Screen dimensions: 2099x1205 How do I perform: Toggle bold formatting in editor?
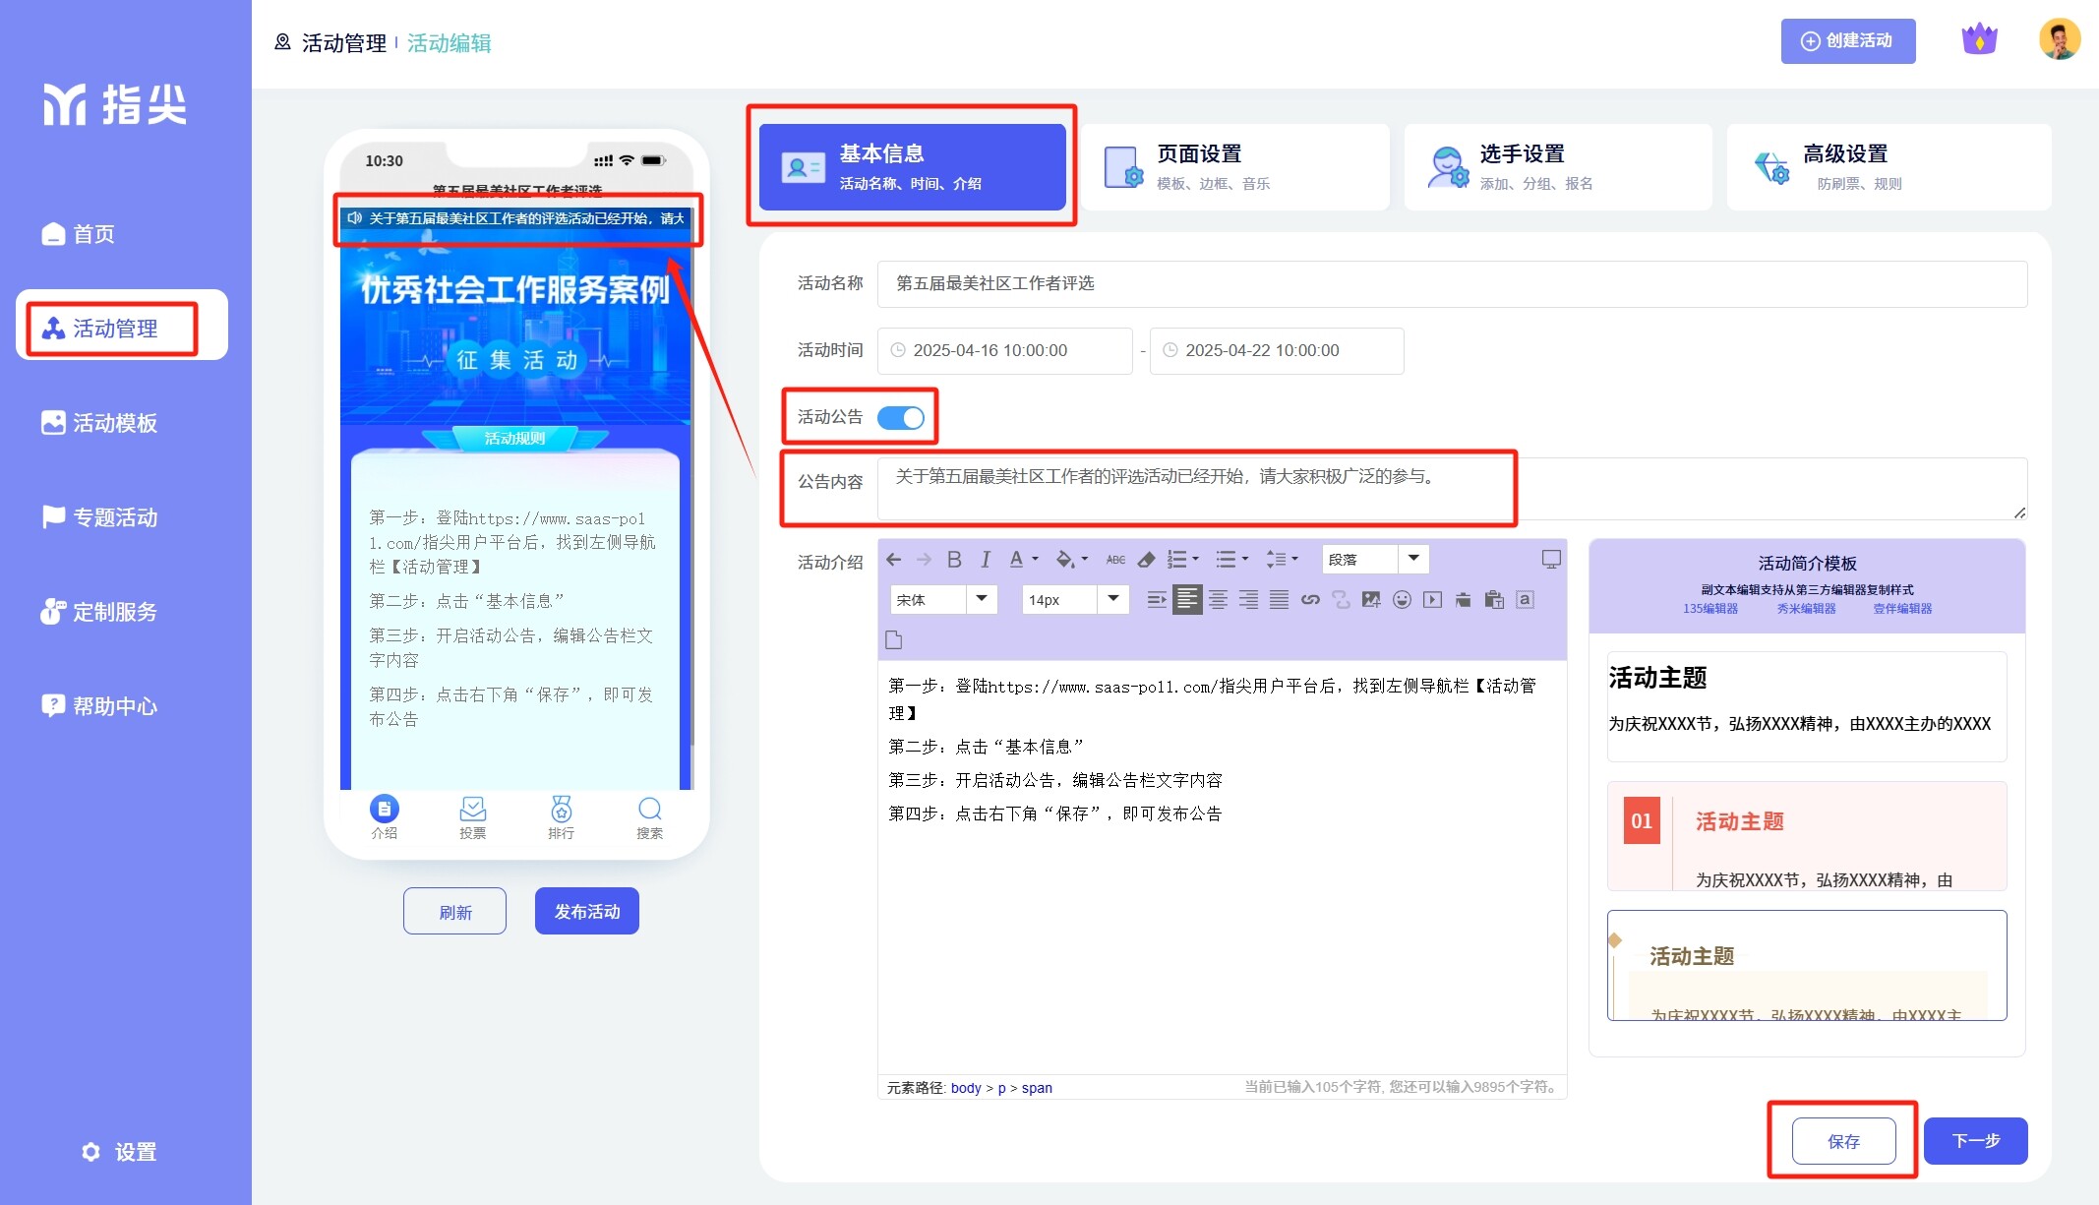click(x=954, y=560)
